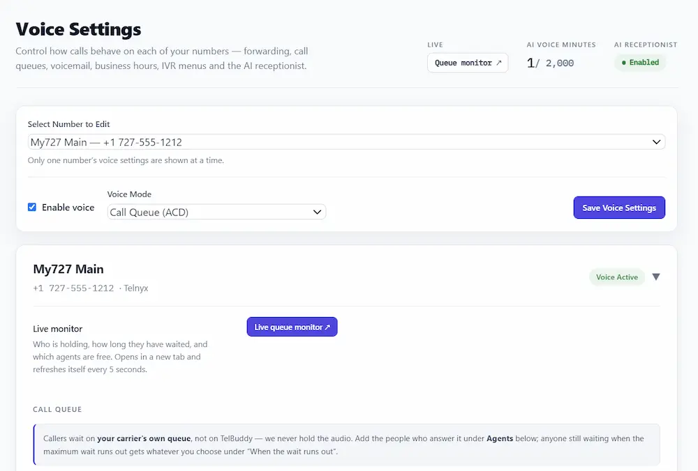Collapse the My727 Main card triangle
698x471 pixels.
(x=655, y=277)
